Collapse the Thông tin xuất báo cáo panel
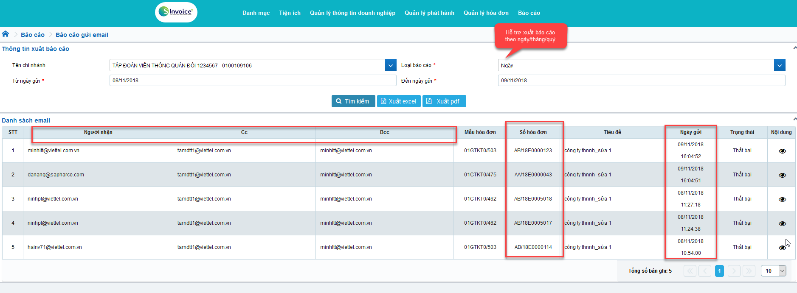Image resolution: width=797 pixels, height=293 pixels. point(794,48)
